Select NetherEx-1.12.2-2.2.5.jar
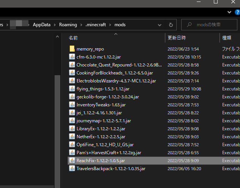 pyautogui.click(x=101, y=137)
